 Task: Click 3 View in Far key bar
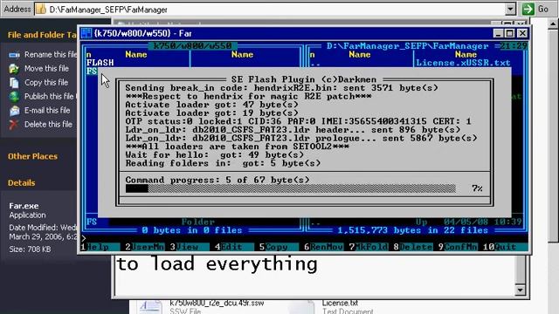pos(190,247)
